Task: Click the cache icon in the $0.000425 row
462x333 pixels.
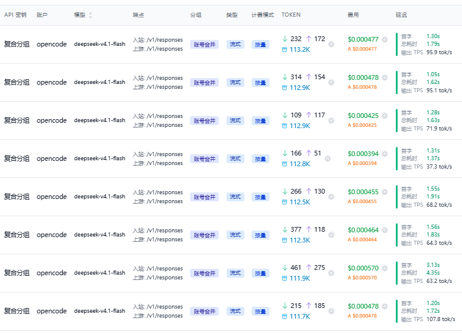Action: click(284, 126)
